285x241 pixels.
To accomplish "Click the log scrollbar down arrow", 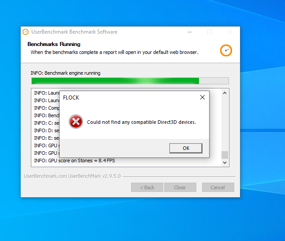I will (225, 162).
